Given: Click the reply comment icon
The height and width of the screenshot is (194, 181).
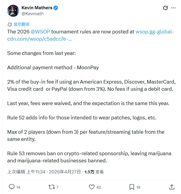Looking at the screenshot, I should (12, 187).
